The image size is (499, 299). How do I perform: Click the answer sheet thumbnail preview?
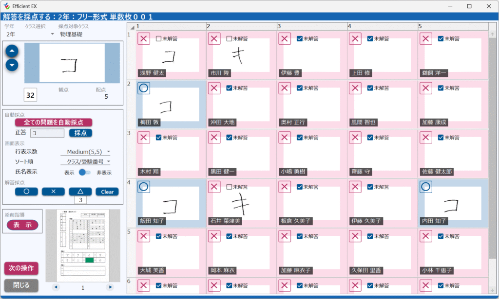pyautogui.click(x=82, y=246)
